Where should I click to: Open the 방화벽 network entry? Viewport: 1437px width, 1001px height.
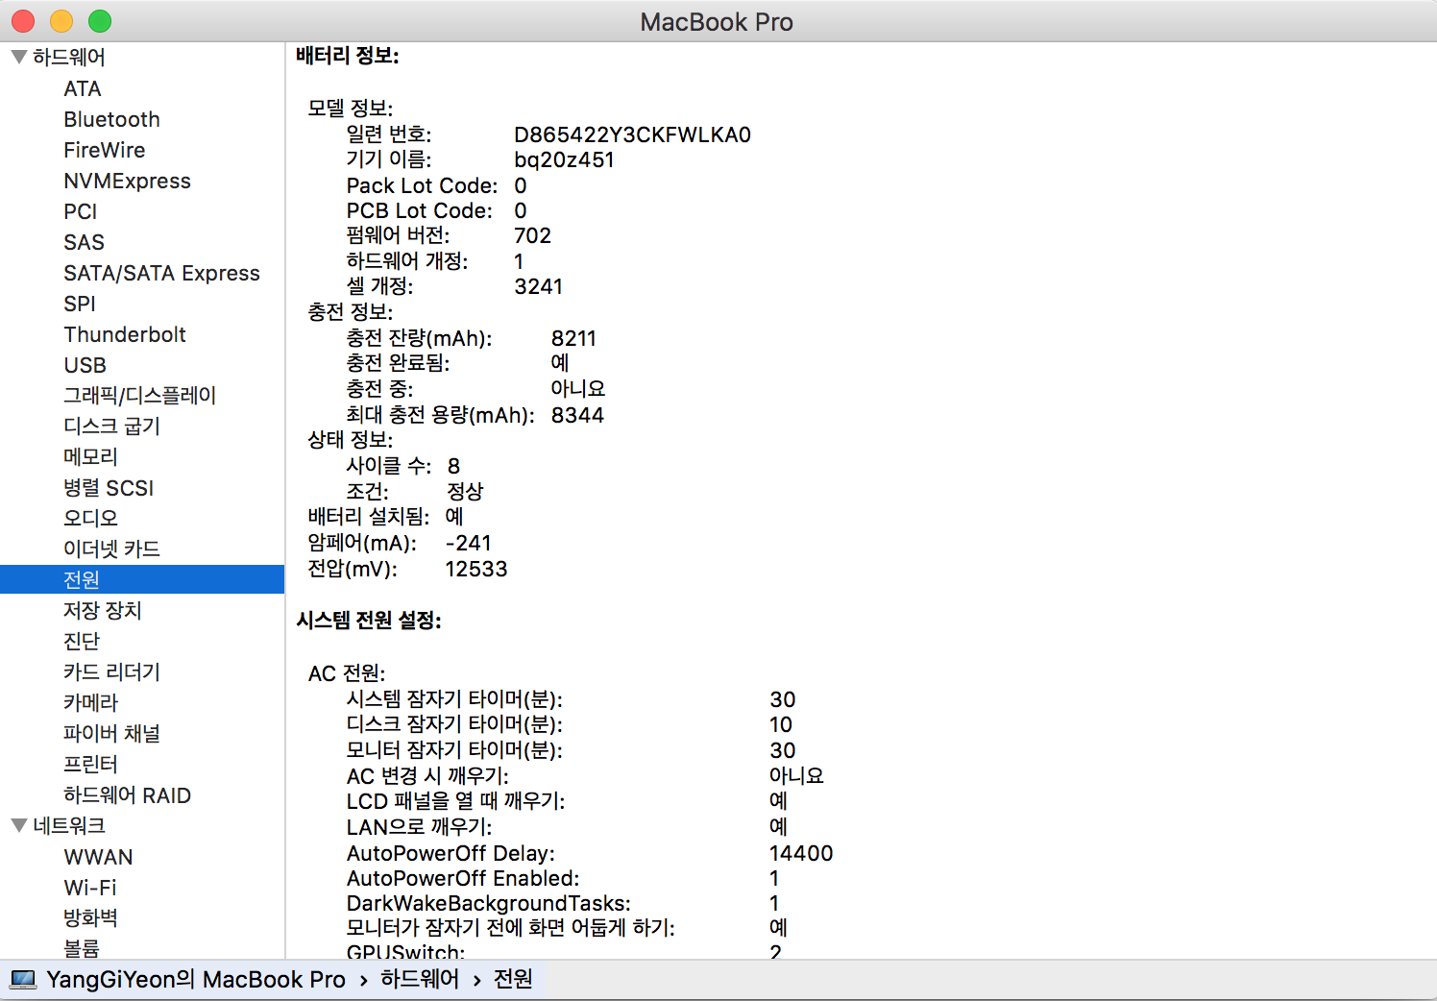[90, 918]
